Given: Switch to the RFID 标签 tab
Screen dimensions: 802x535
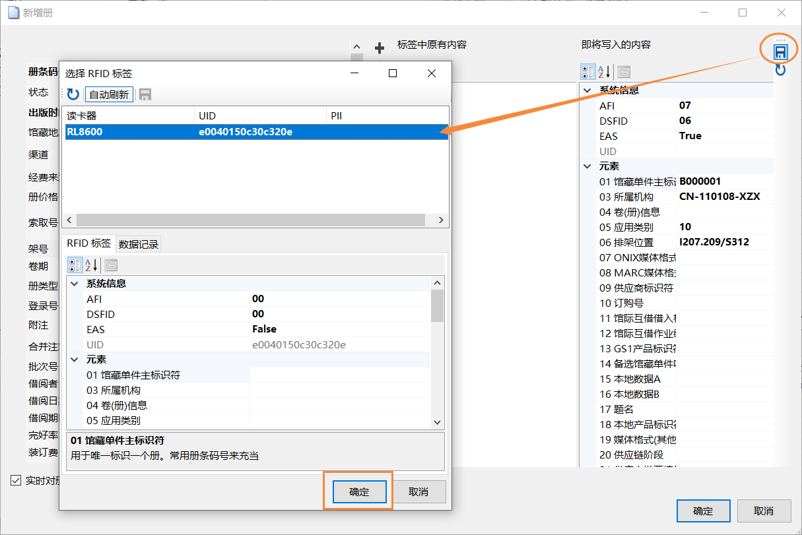Looking at the screenshot, I should (x=89, y=243).
